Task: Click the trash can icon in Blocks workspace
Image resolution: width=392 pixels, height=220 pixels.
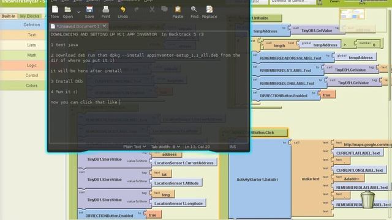Action: tap(367, 200)
